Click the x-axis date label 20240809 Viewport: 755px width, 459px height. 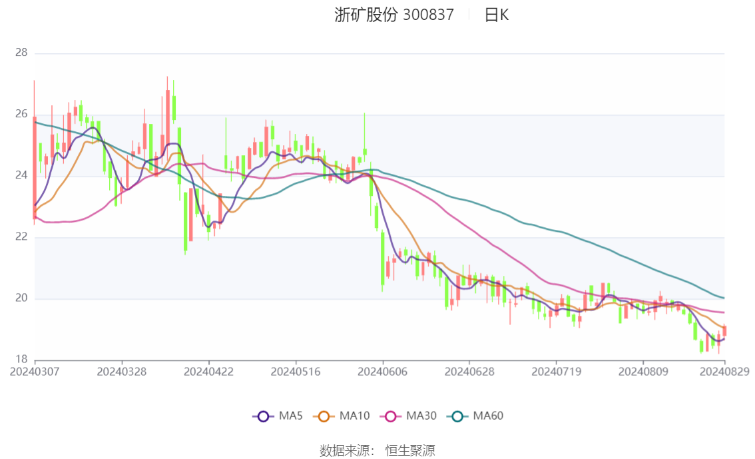point(643,372)
